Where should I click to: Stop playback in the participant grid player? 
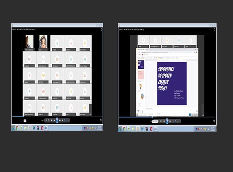(x=51, y=120)
